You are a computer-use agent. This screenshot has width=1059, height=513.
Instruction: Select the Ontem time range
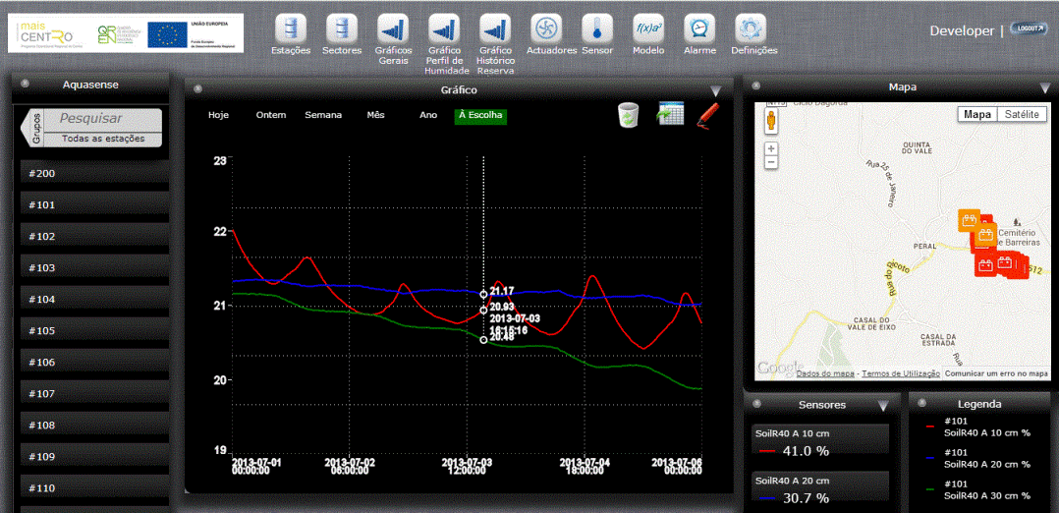point(271,115)
